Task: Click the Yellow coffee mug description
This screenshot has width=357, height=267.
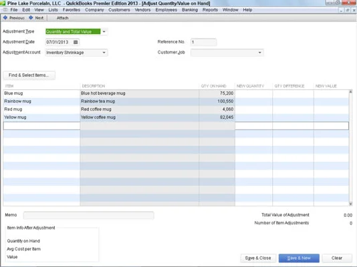Action: click(x=98, y=117)
